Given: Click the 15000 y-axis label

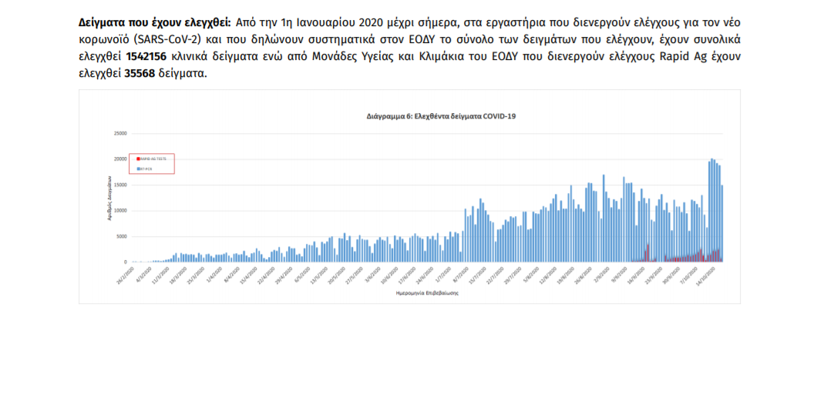Looking at the screenshot, I should [x=120, y=185].
